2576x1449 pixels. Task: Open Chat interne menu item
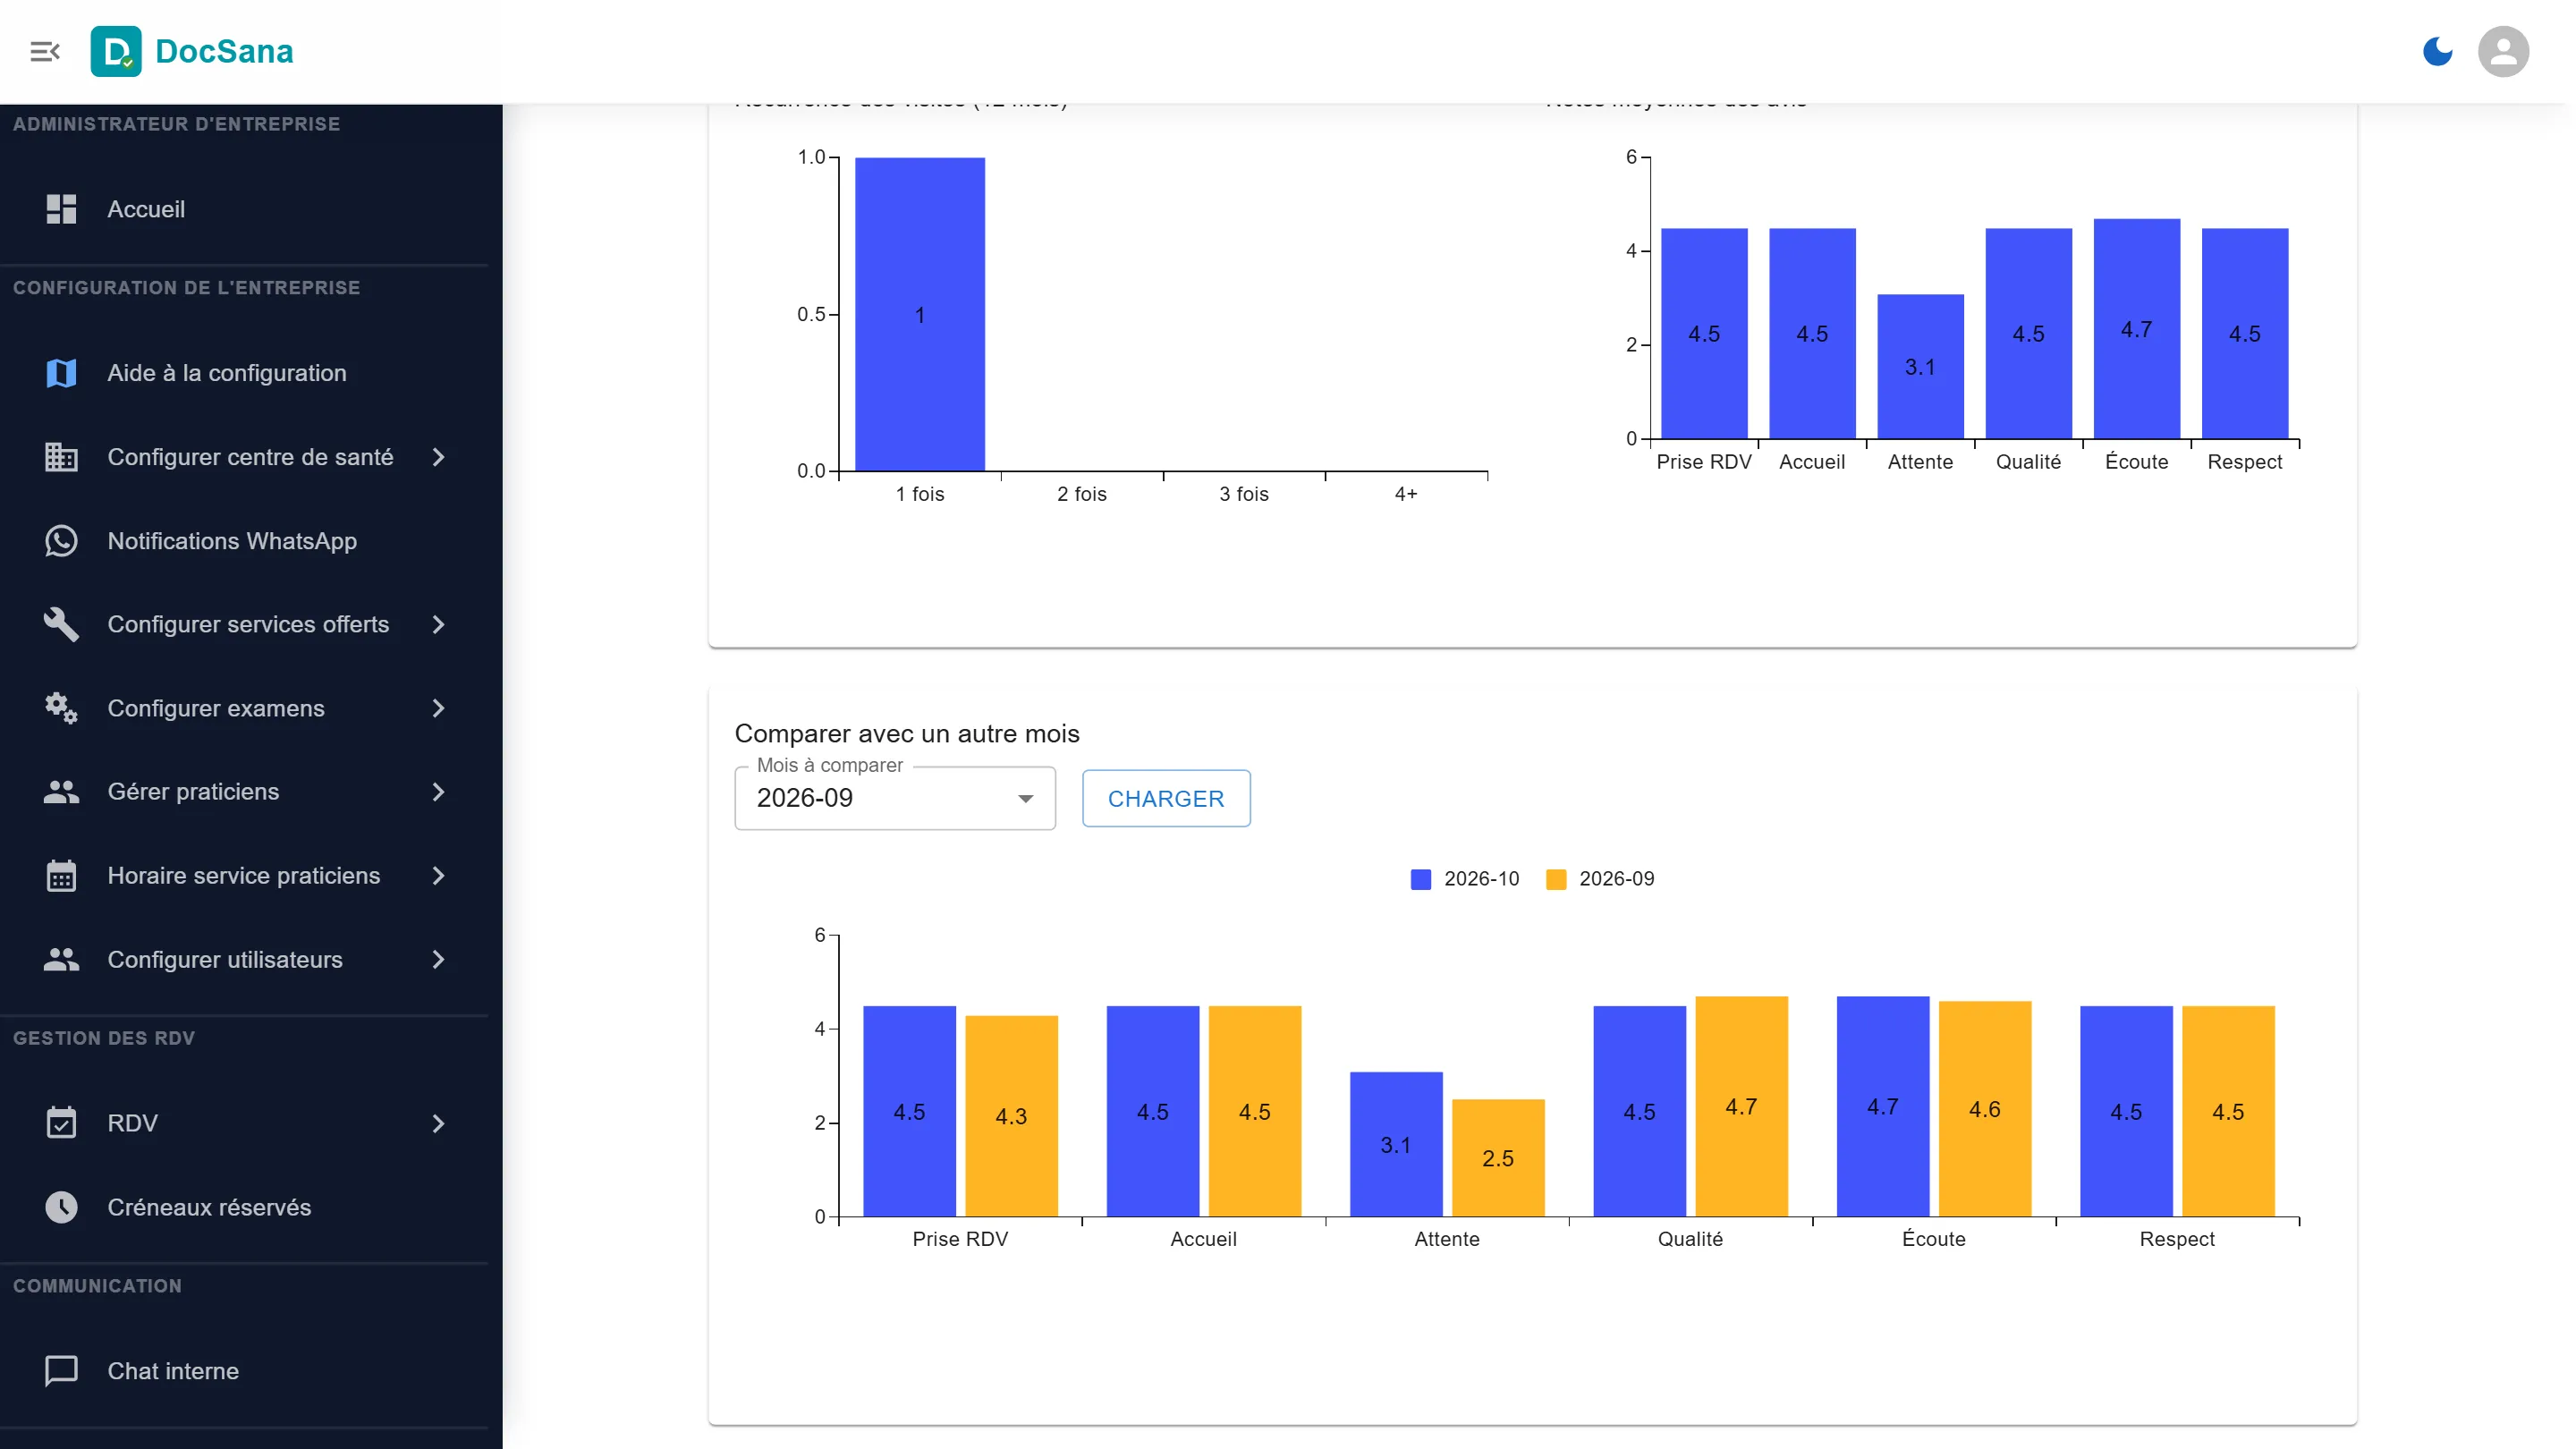click(244, 1371)
